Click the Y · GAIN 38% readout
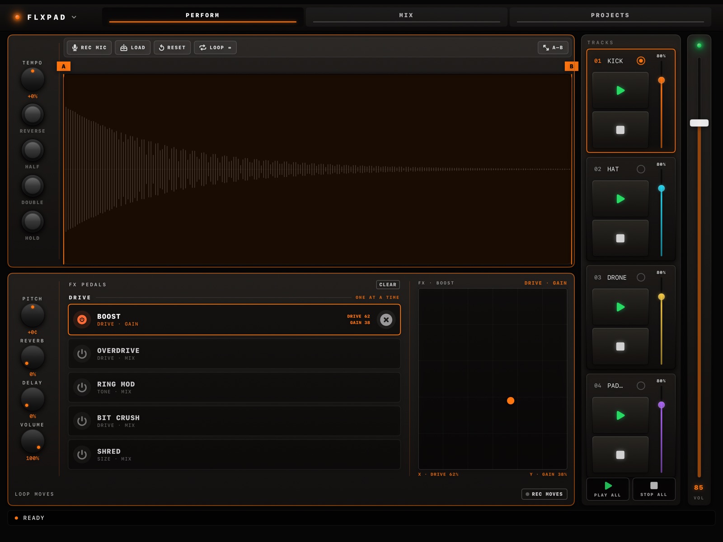This screenshot has height=542, width=723. coord(548,474)
